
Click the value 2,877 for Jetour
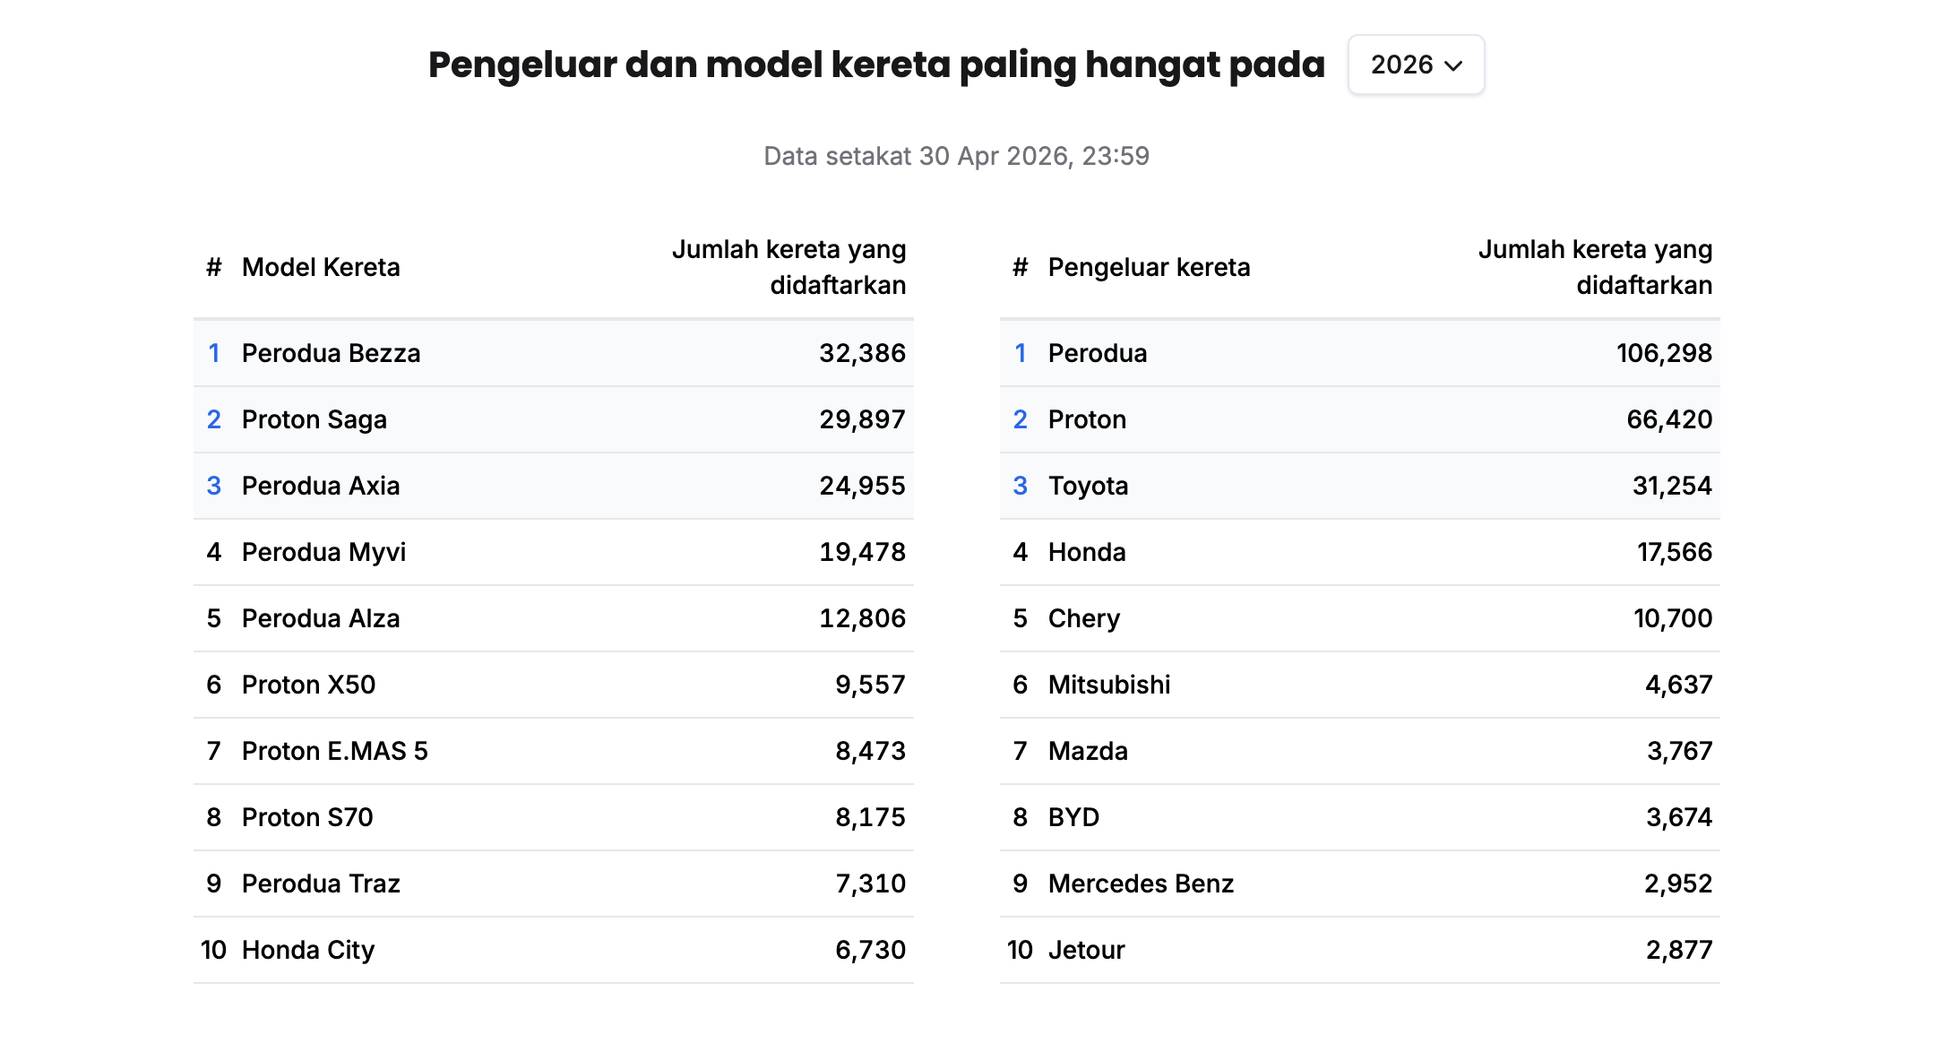[1679, 950]
